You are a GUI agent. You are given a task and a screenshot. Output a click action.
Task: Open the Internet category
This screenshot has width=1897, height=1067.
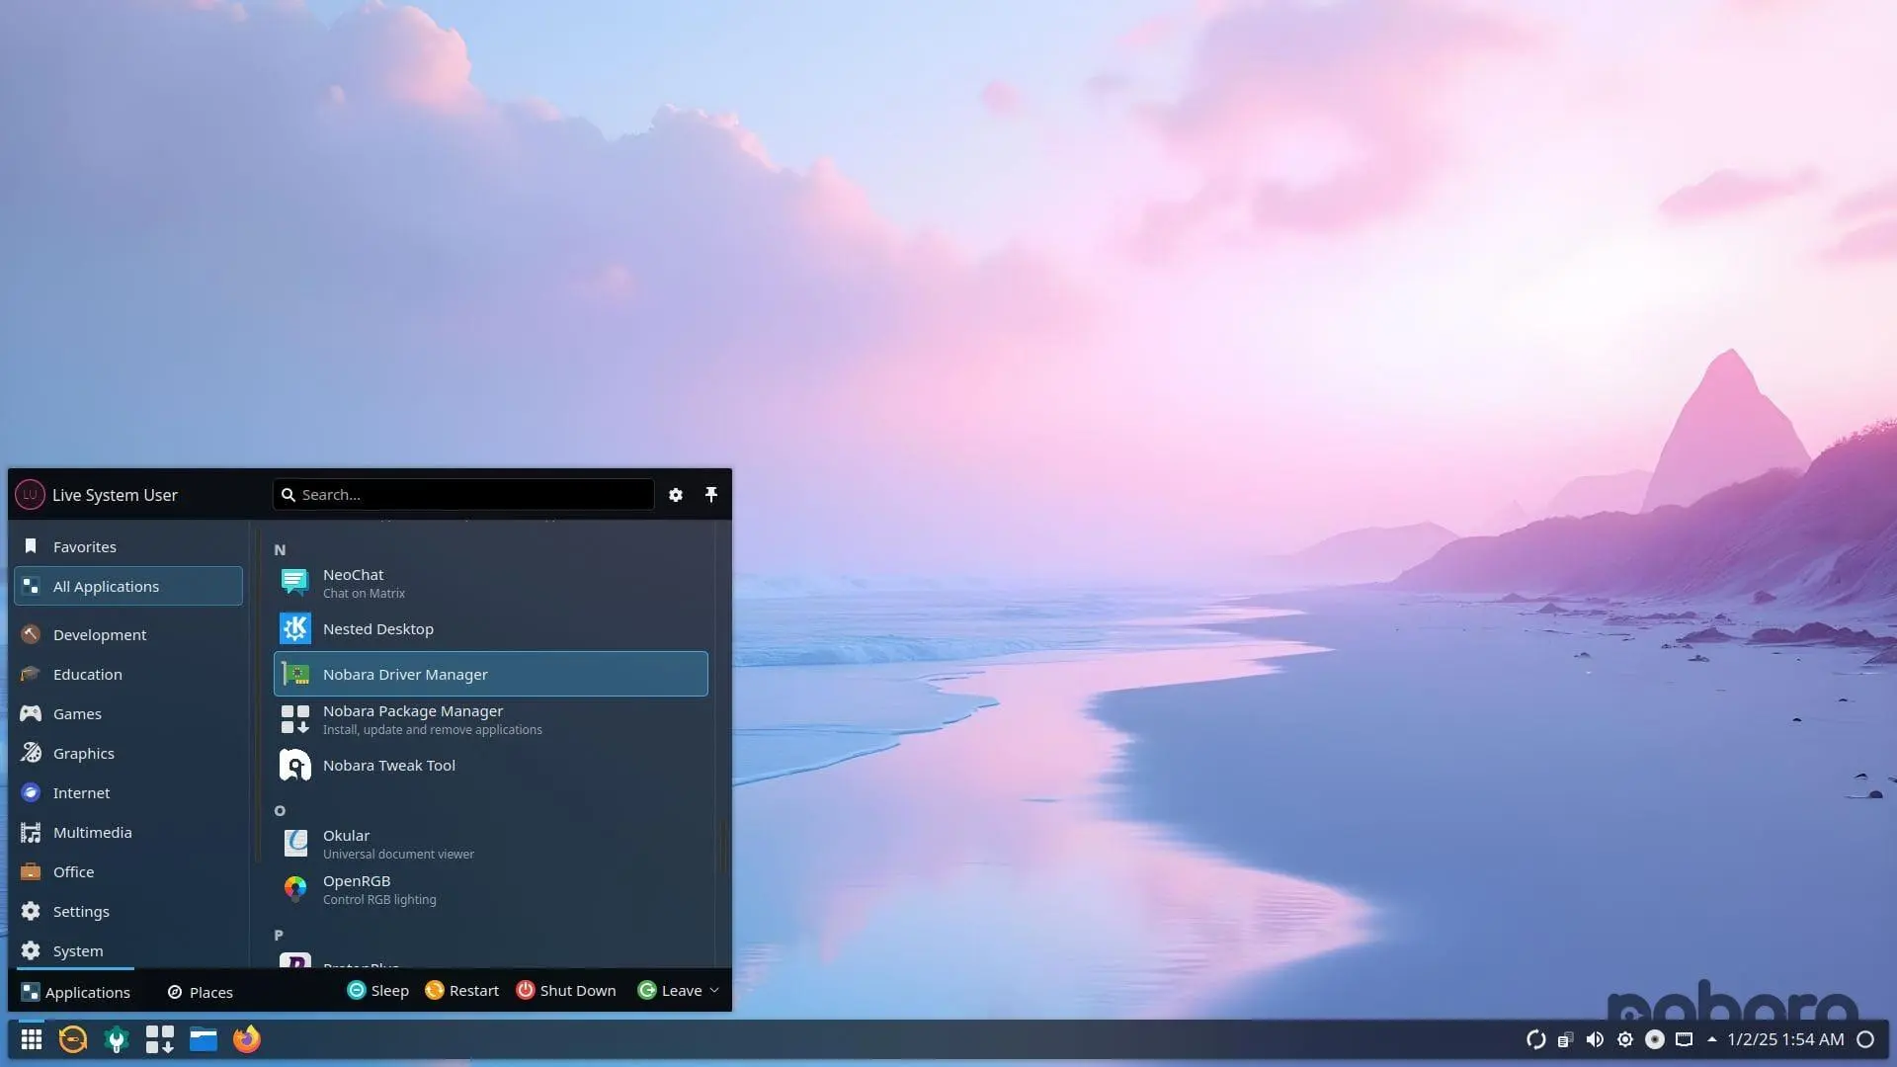128,792
